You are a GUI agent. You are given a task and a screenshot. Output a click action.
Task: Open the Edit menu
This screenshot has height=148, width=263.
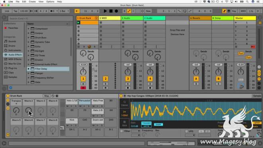(24, 2)
